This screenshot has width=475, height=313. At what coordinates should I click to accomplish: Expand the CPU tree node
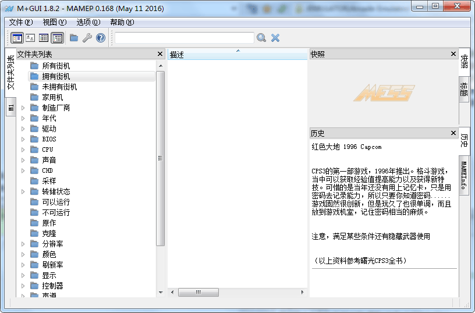[x=23, y=150]
